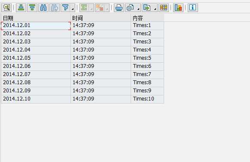Click 14:37:09 in the 2014.12.03 row
This screenshot has width=250, height=162.
101,42
